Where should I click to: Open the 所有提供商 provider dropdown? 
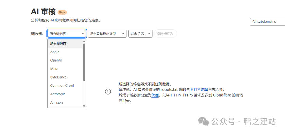[x=67, y=34]
